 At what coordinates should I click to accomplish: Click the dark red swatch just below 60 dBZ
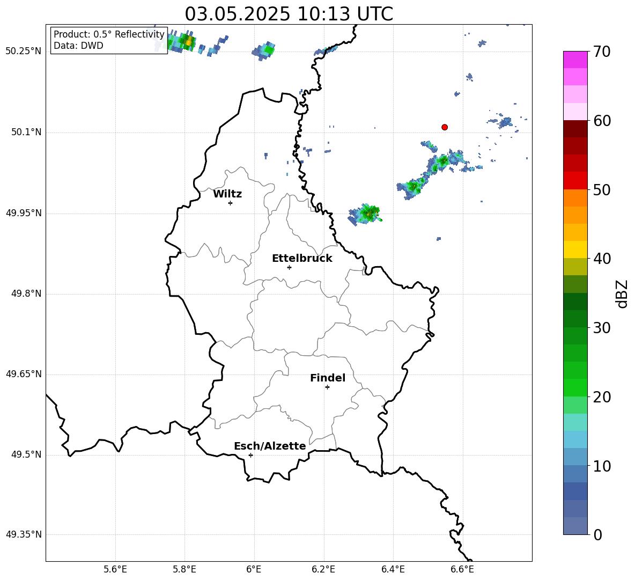click(x=575, y=129)
